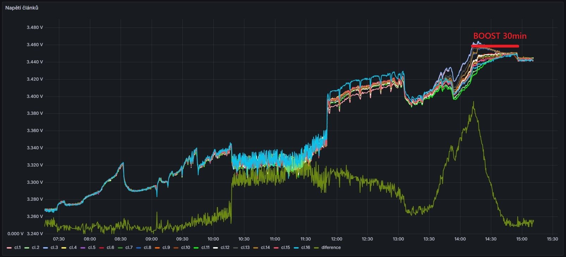Toggle the diference series legend label
Screen dimensions: 566x257
pos(331,247)
